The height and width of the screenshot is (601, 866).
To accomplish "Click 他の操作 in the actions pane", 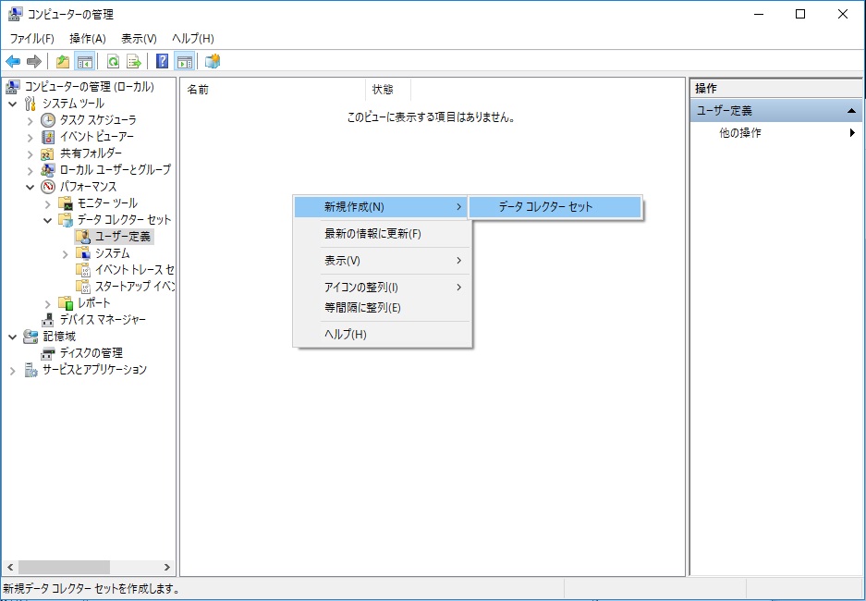I will click(740, 133).
